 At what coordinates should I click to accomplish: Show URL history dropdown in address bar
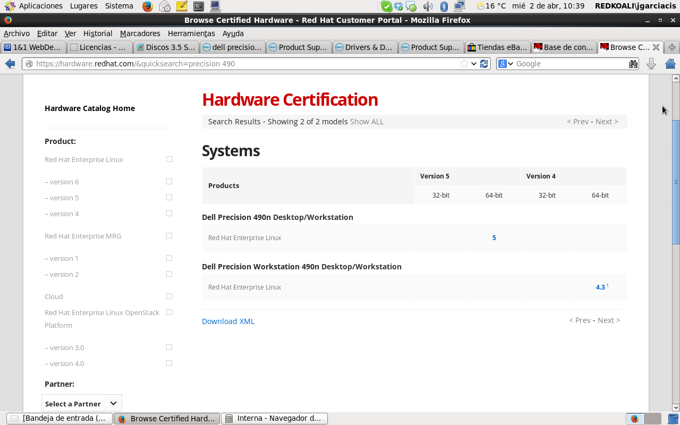(x=474, y=64)
